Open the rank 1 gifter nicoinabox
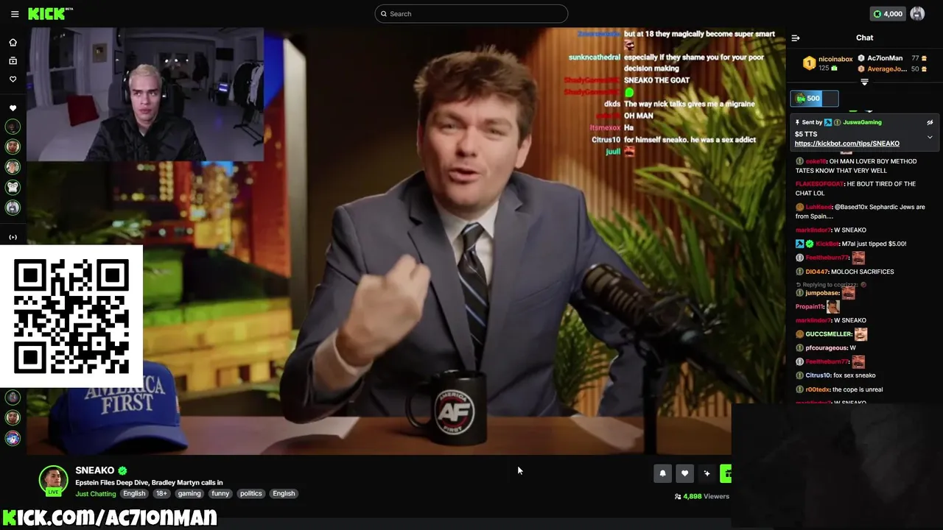This screenshot has width=943, height=530. (835, 59)
